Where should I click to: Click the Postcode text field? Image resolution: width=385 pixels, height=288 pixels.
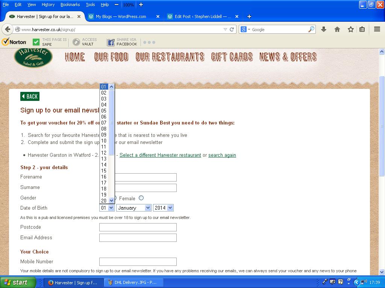(138, 227)
